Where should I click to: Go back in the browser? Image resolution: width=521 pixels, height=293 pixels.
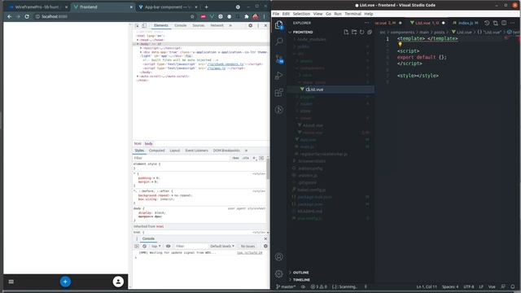(x=9, y=16)
